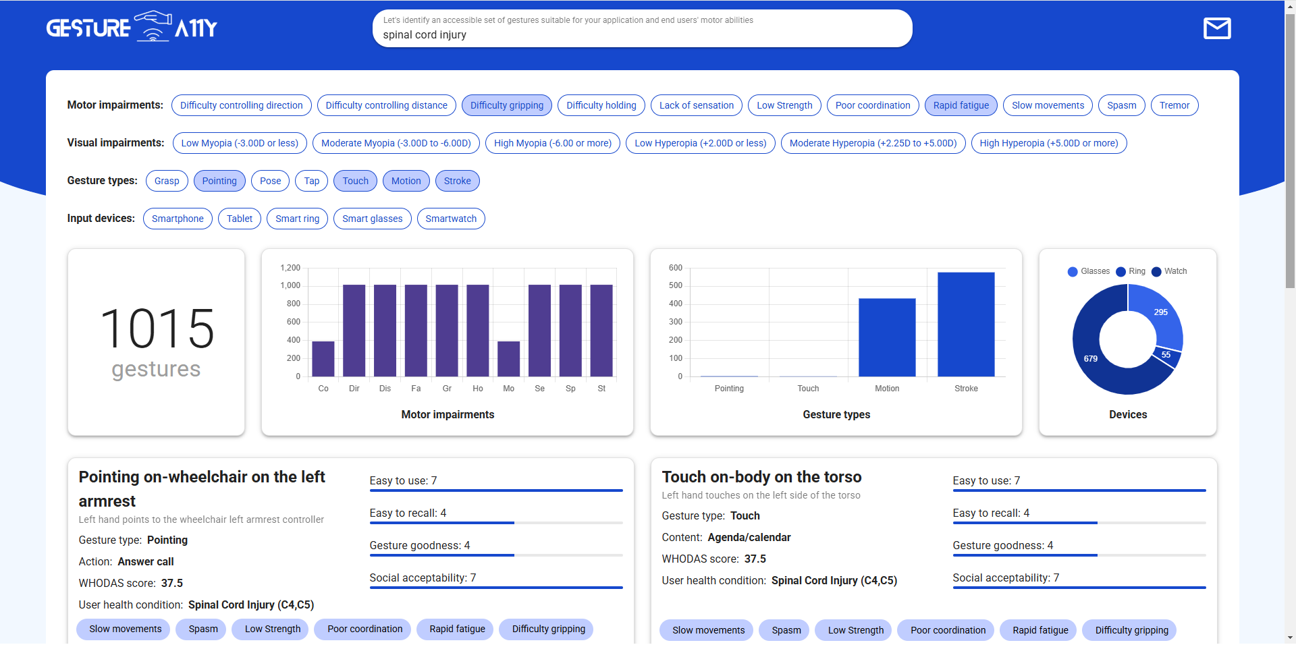Select the Lack of sensation chip
The image size is (1296, 647).
click(x=697, y=105)
